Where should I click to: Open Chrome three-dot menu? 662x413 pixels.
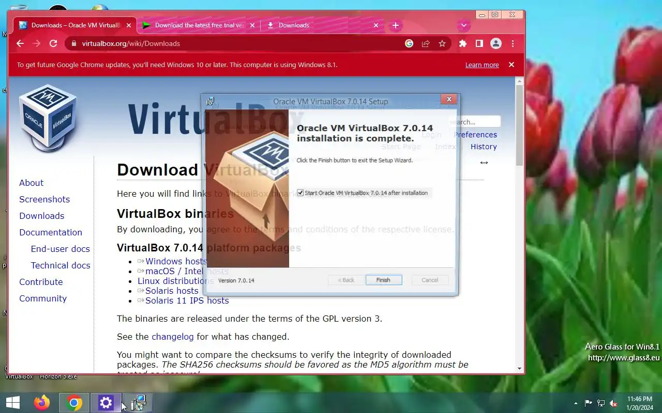[513, 43]
